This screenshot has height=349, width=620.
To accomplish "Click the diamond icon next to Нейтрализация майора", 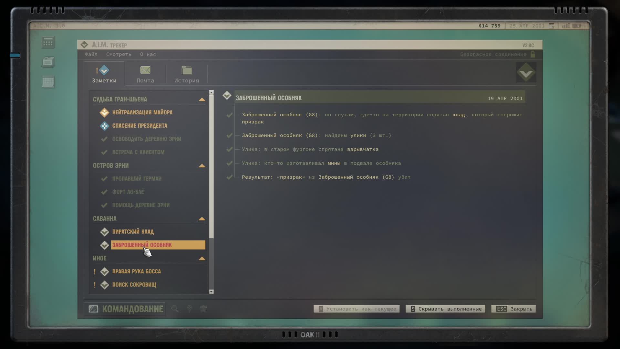I will coord(104,112).
